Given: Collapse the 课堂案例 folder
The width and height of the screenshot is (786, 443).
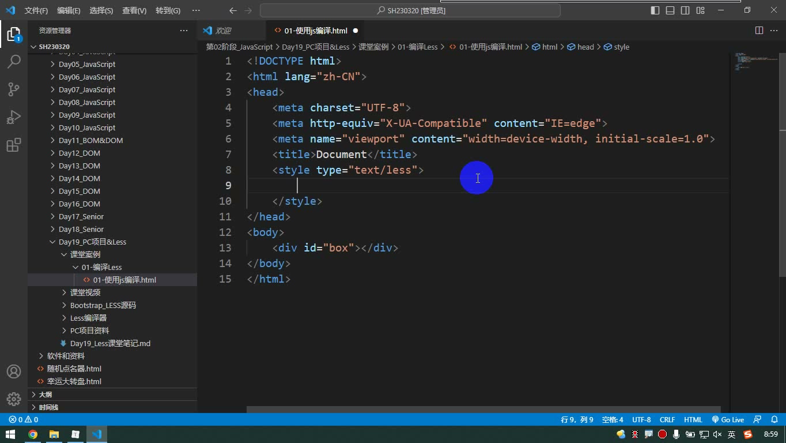Looking at the screenshot, I should click(112, 254).
